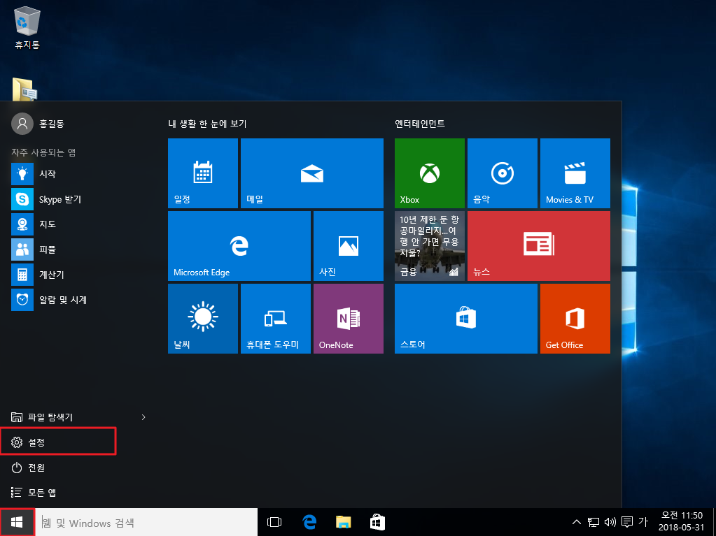This screenshot has height=536, width=716.
Task: Click the Windows Start button
Action: pyautogui.click(x=17, y=522)
